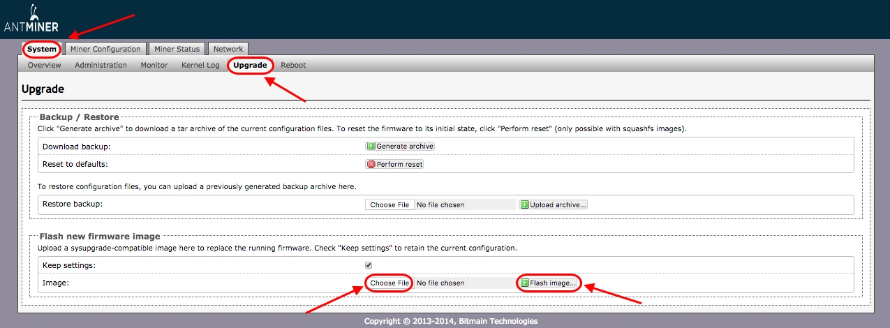Click the Antminer logo in header
This screenshot has width=890, height=328.
(33, 20)
